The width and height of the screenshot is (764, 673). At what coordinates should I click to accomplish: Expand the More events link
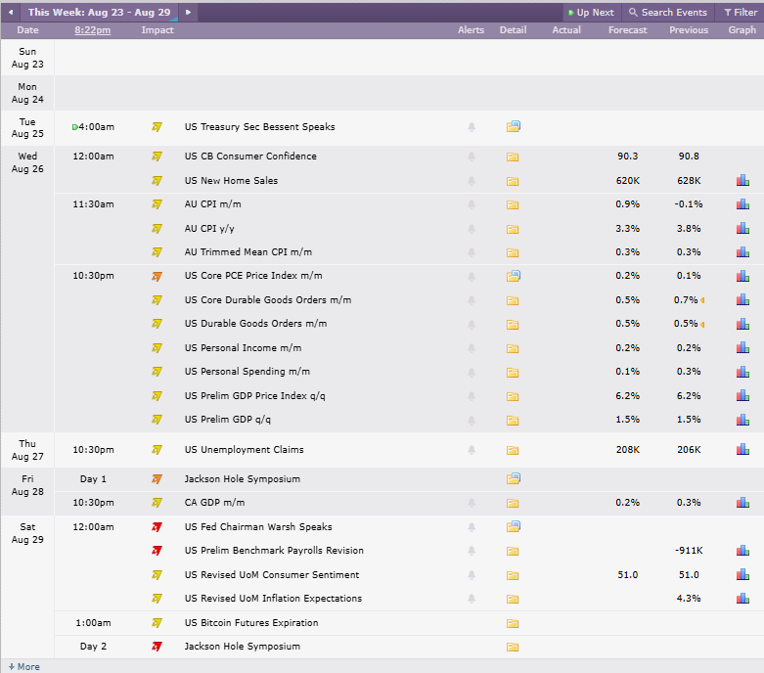[23, 667]
